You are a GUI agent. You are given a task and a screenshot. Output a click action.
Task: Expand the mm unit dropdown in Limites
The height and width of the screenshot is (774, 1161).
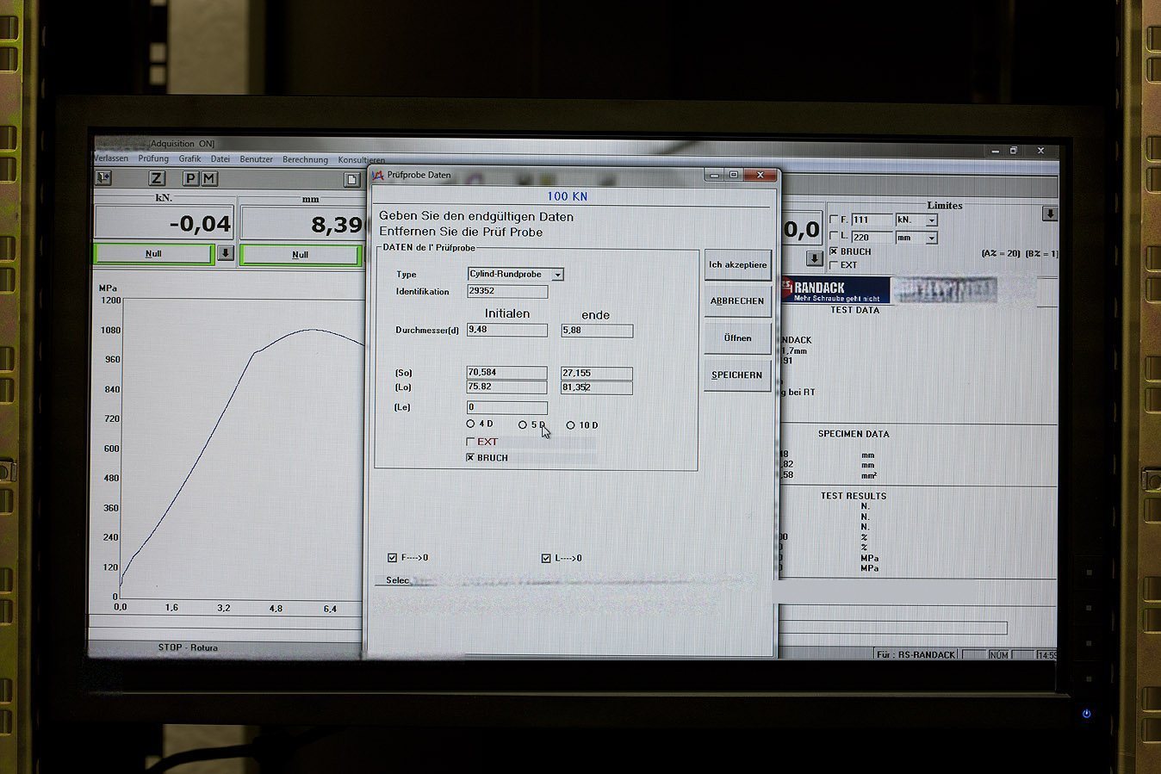click(x=931, y=238)
